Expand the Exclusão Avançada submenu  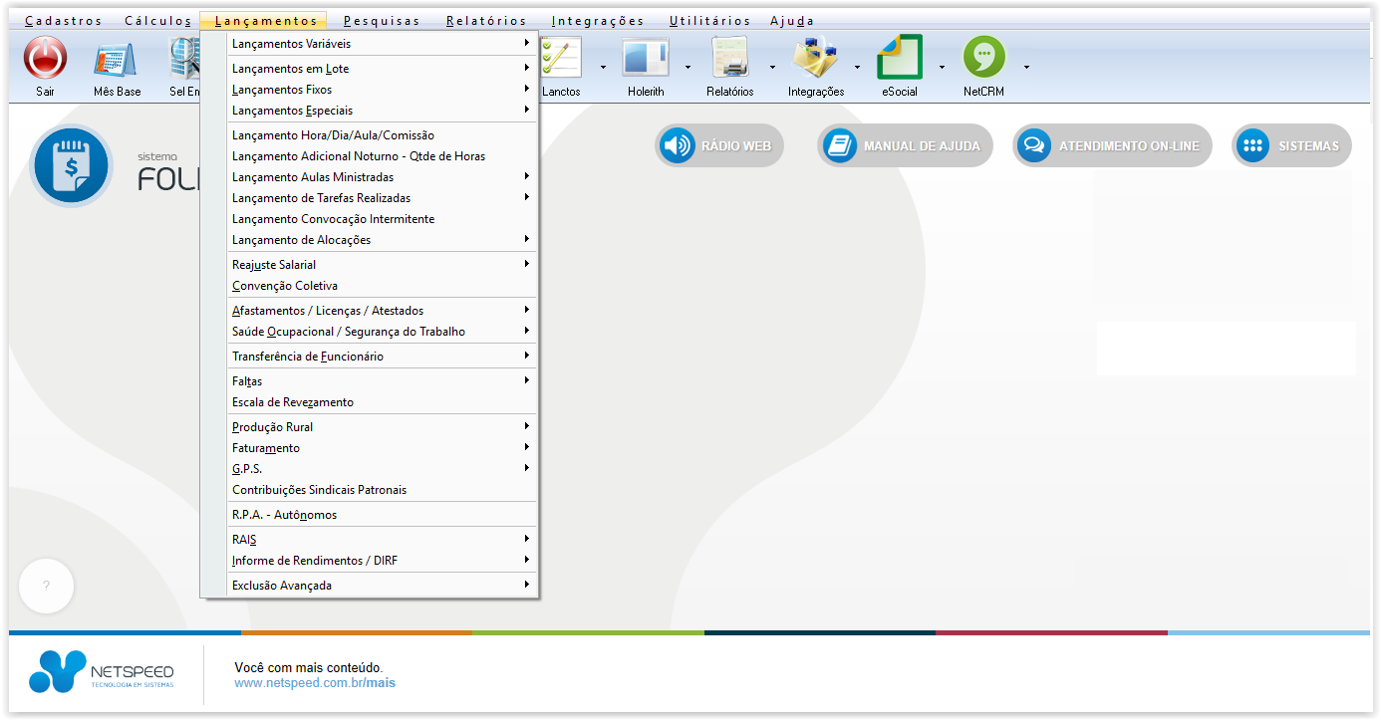383,586
